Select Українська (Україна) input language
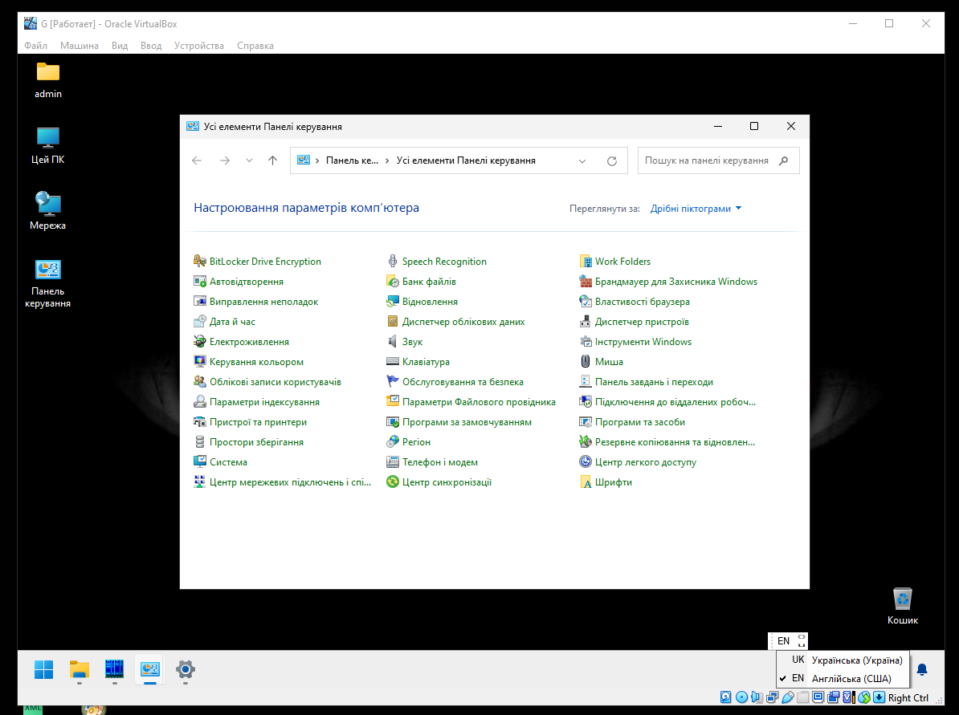The width and height of the screenshot is (959, 715). (x=857, y=660)
